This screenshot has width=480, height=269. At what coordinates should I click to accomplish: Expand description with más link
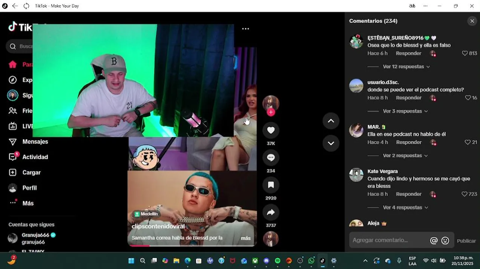pyautogui.click(x=246, y=238)
